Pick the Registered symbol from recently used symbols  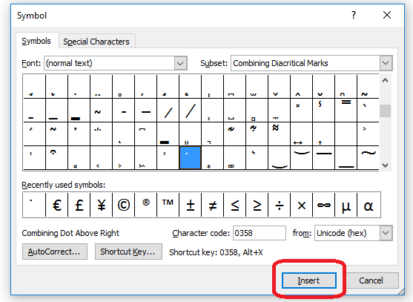coord(145,205)
